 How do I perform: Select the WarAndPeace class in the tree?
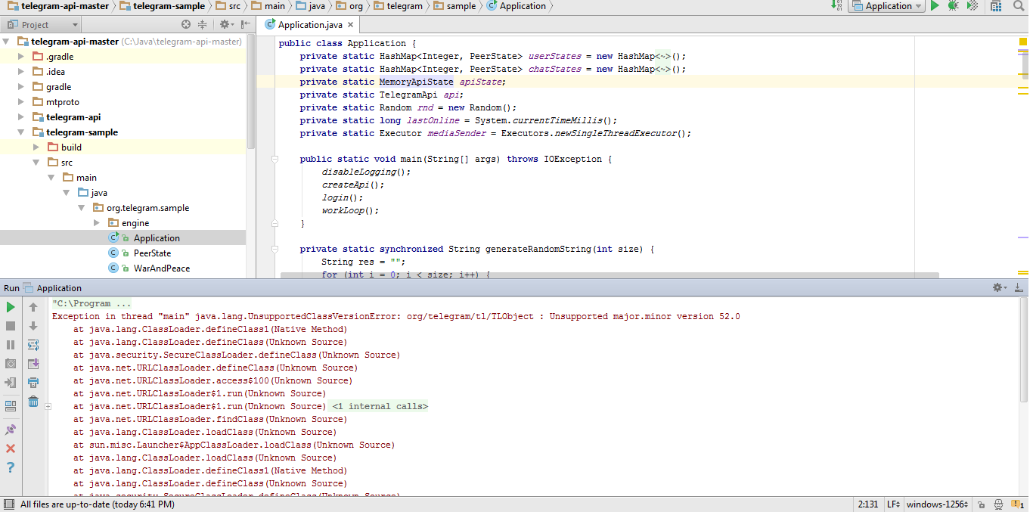(162, 268)
